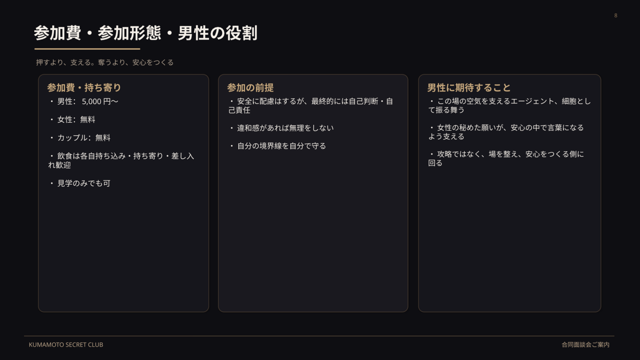
Task: Select the 参加の前提 card heading
Action: click(x=250, y=88)
